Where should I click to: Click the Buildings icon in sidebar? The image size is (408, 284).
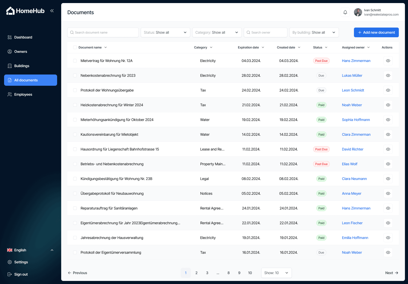point(10,66)
